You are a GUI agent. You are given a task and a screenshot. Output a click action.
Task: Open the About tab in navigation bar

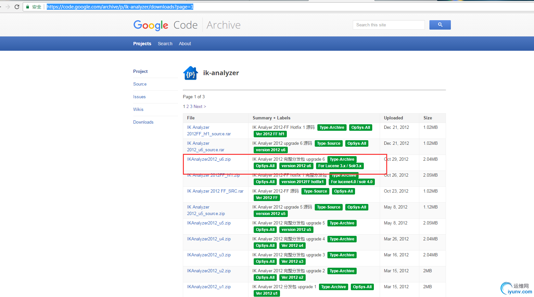point(185,44)
